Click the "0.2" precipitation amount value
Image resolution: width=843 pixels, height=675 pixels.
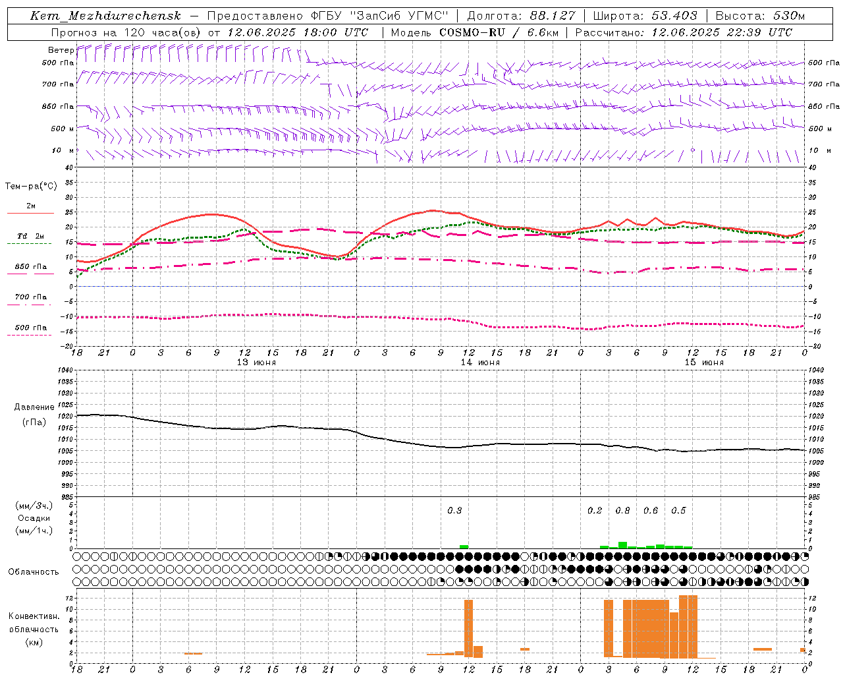595,510
